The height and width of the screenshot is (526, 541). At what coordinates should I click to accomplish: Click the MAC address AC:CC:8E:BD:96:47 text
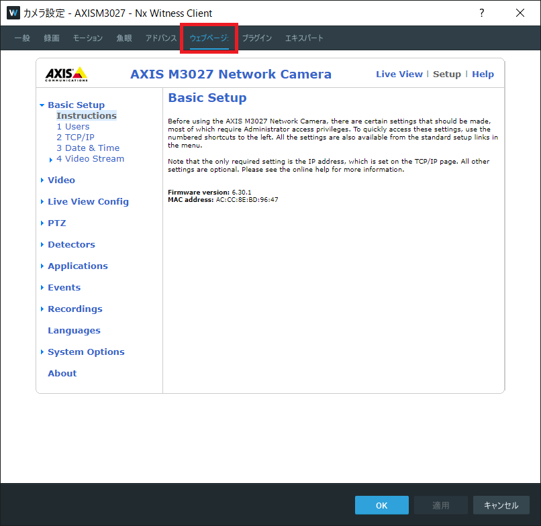point(223,200)
